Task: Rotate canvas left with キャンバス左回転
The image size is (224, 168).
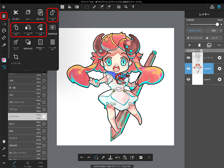Action: pyautogui.click(x=52, y=15)
